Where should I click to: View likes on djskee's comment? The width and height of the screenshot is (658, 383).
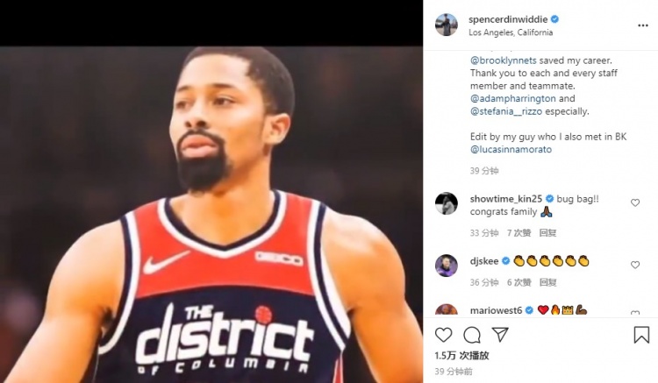519,282
